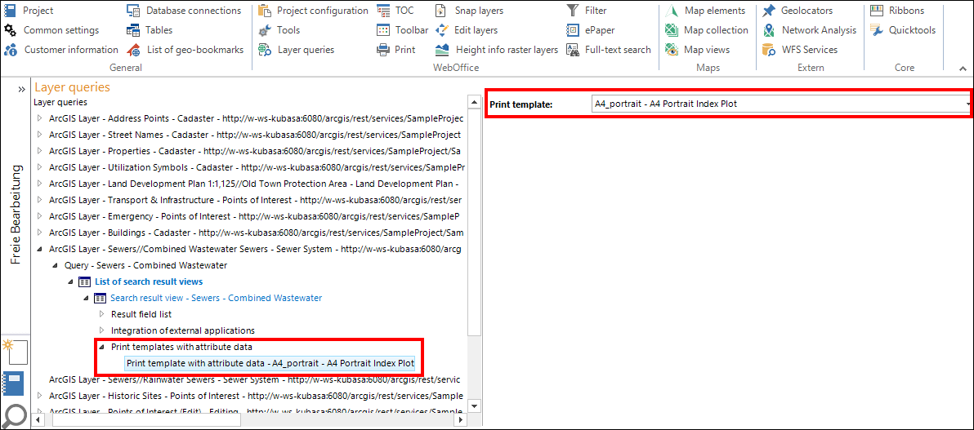
Task: Open the Filter funnel icon
Action: [x=572, y=11]
